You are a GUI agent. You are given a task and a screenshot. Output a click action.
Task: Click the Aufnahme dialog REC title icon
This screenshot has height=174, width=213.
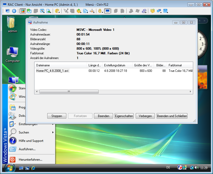click(30, 22)
